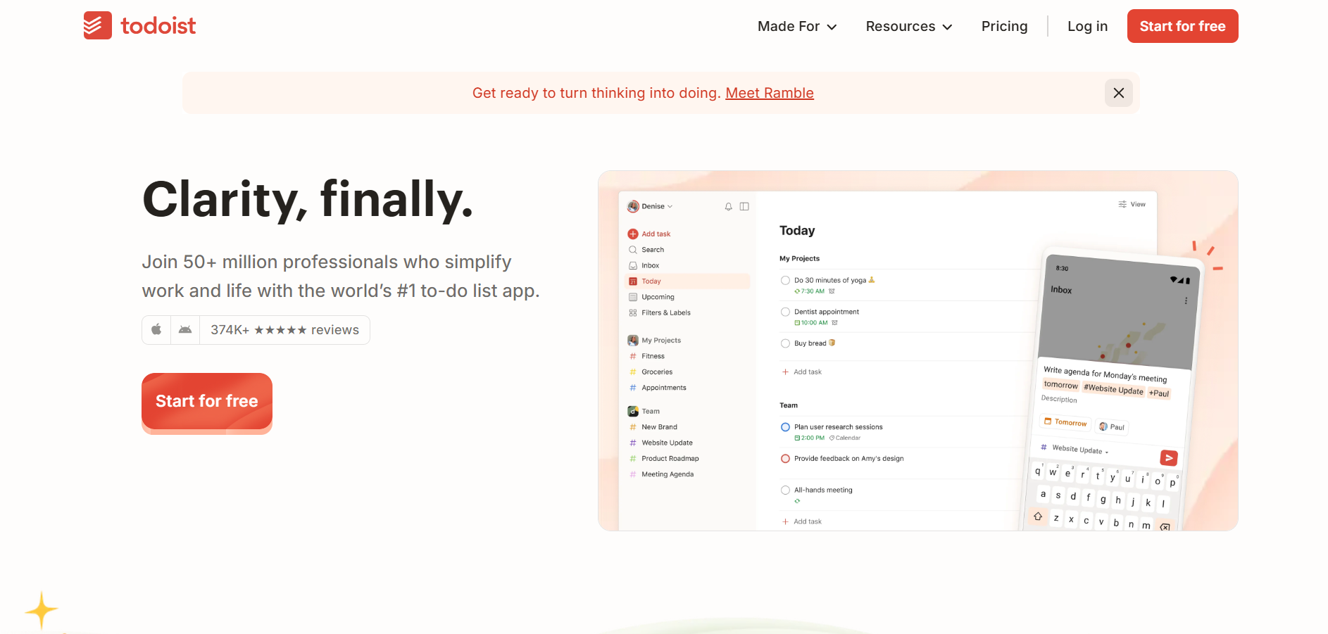This screenshot has height=634, width=1328.
Task: Go to the Pricing page
Action: click(x=1004, y=26)
